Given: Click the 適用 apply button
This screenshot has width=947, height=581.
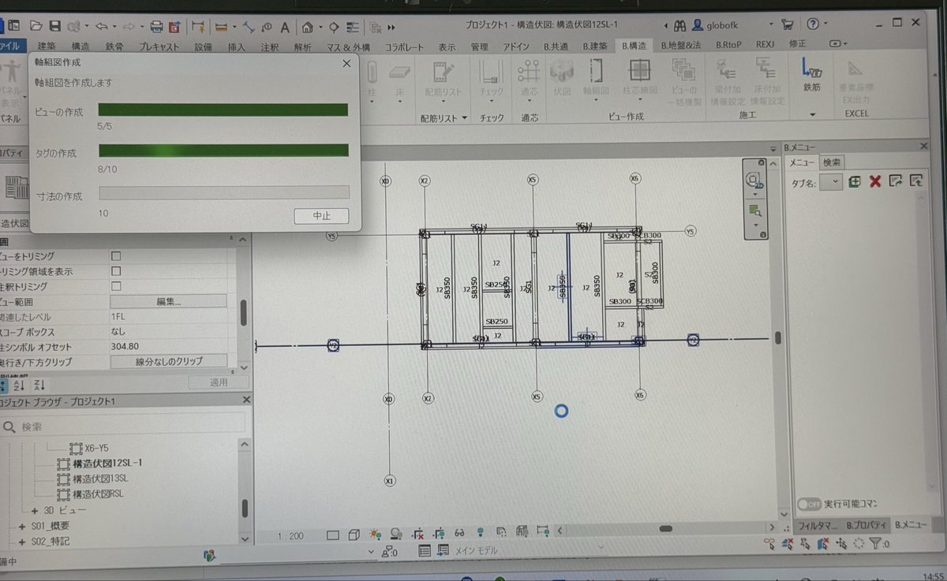Looking at the screenshot, I should coord(219,382).
